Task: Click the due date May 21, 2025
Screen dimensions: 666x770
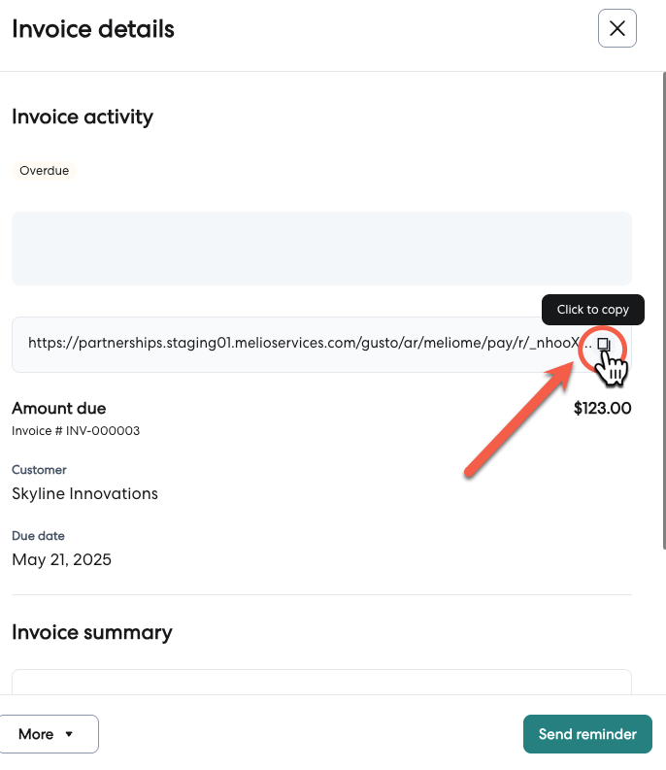Action: 61,559
